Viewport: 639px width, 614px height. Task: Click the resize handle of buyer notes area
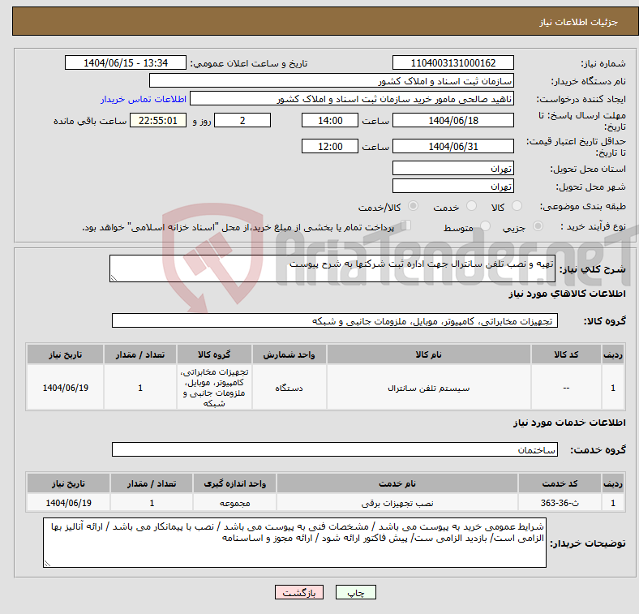tap(47, 564)
